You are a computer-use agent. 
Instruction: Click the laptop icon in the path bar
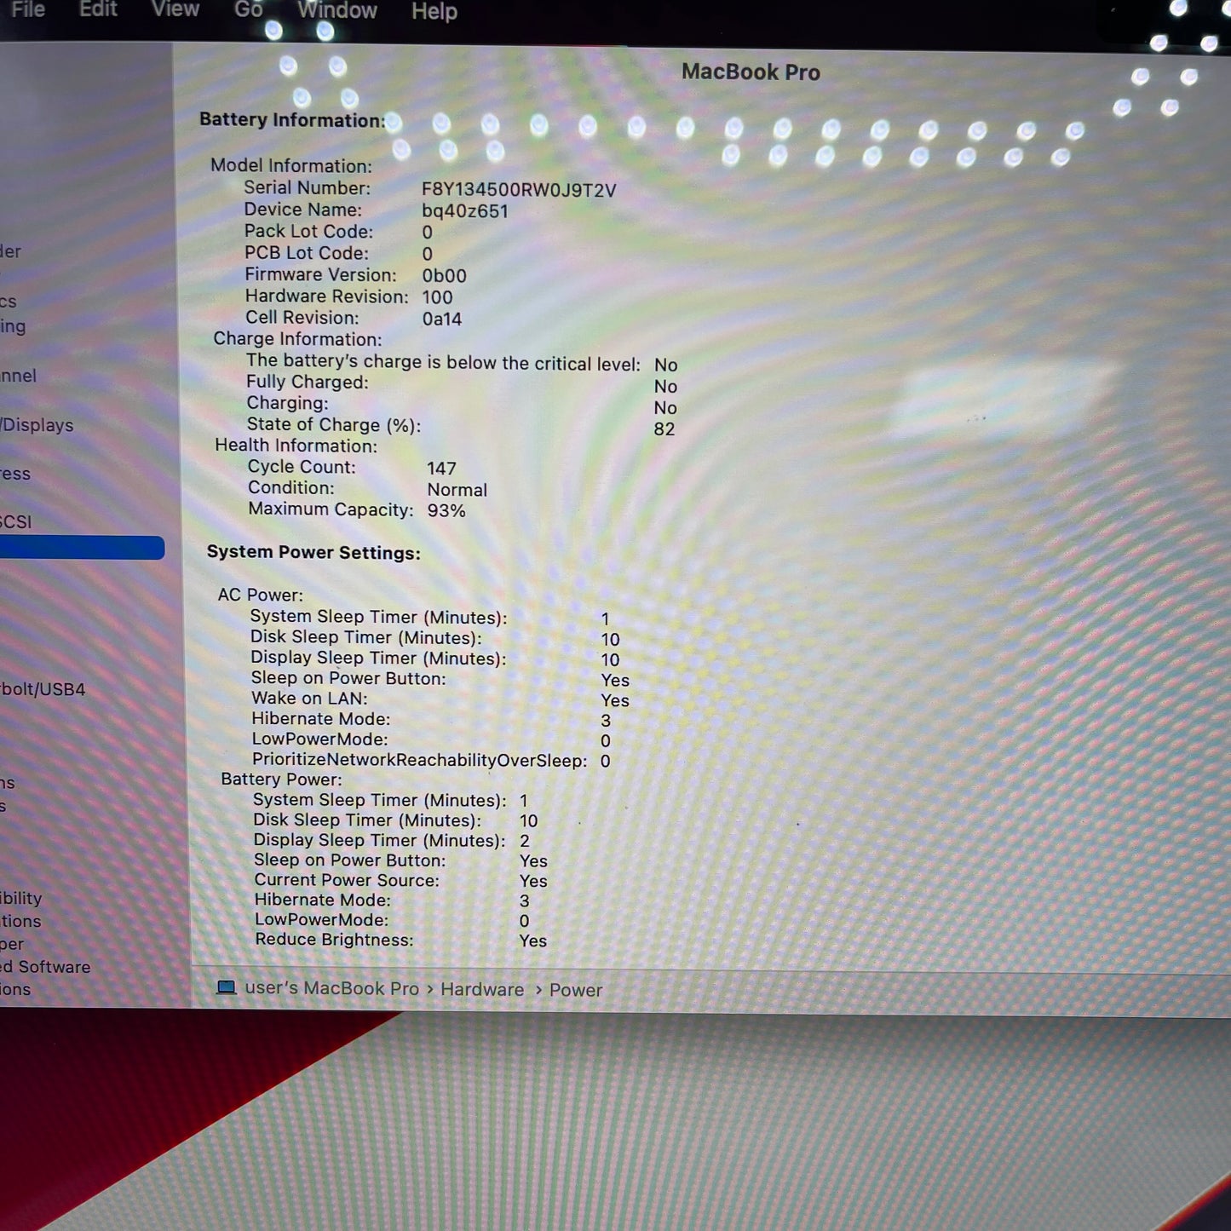(226, 987)
